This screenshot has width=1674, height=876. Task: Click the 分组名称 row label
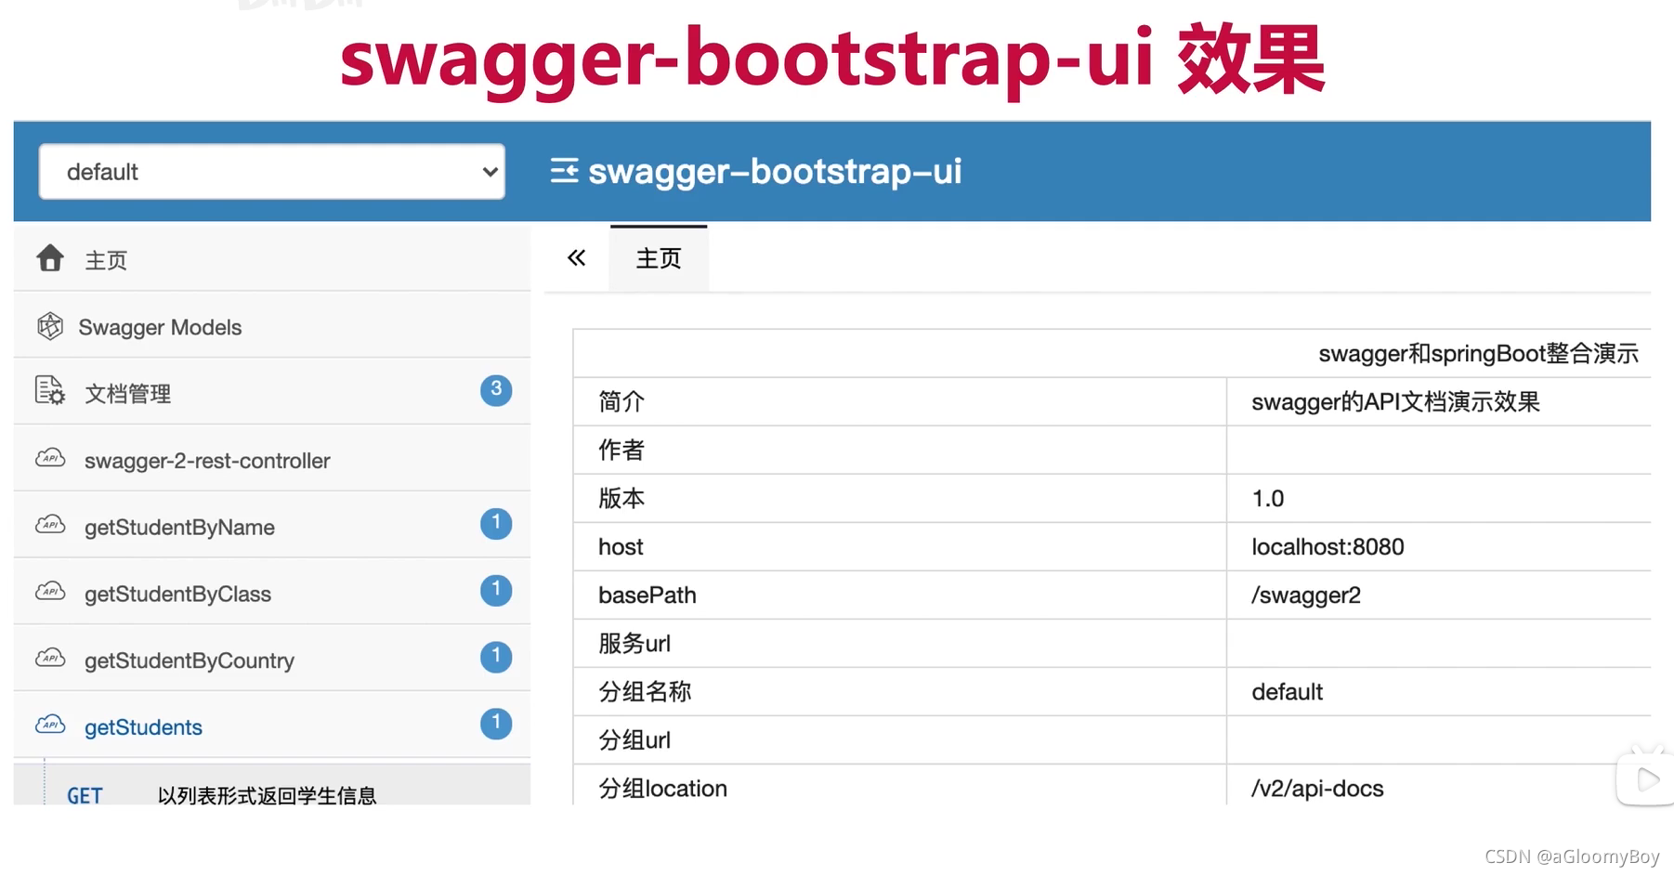coord(645,691)
